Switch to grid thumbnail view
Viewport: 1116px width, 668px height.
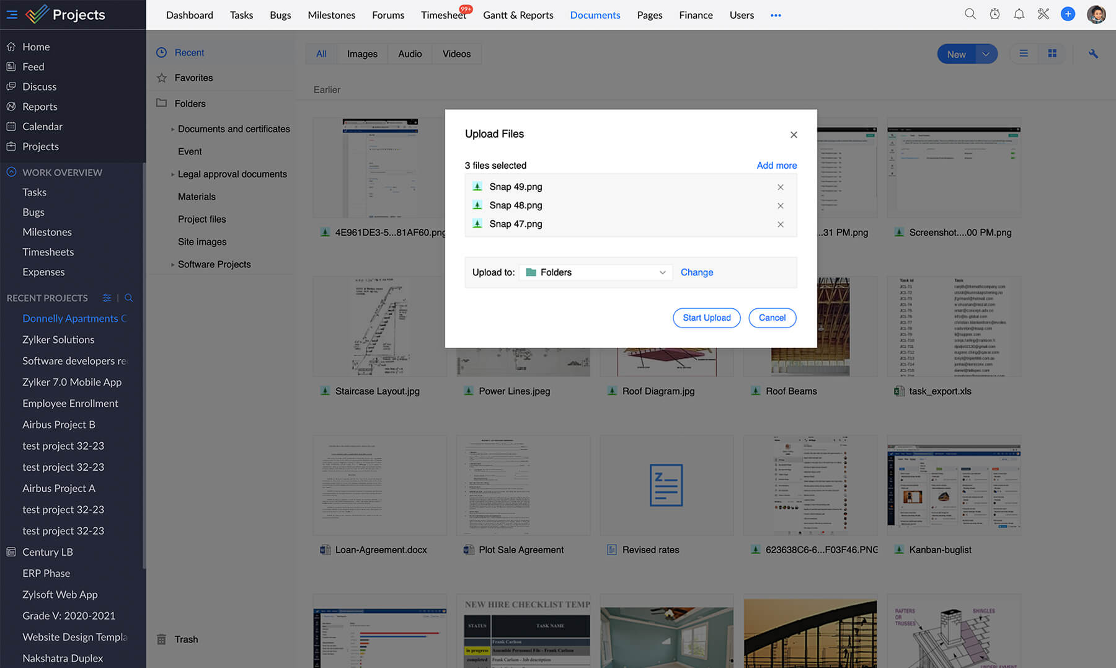[x=1052, y=54]
